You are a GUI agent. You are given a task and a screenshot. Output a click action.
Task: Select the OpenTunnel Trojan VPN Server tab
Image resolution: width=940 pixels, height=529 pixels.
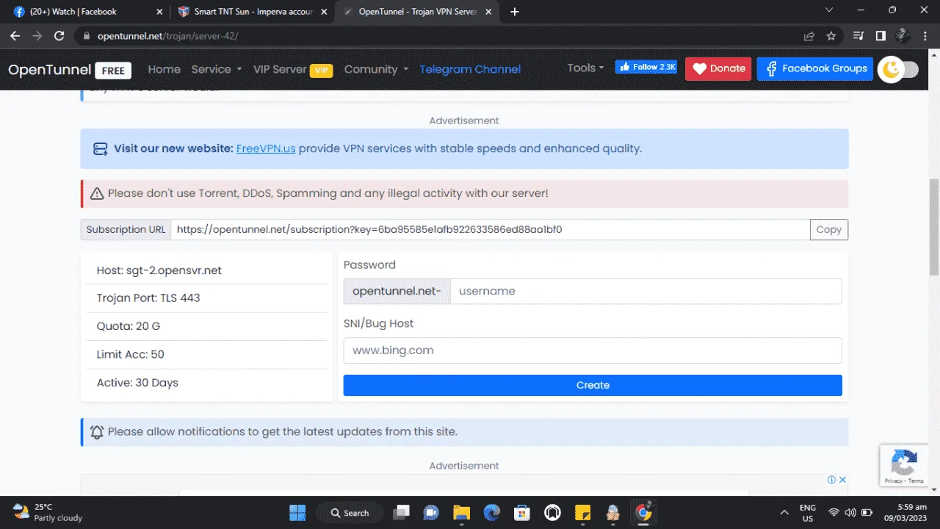click(417, 12)
